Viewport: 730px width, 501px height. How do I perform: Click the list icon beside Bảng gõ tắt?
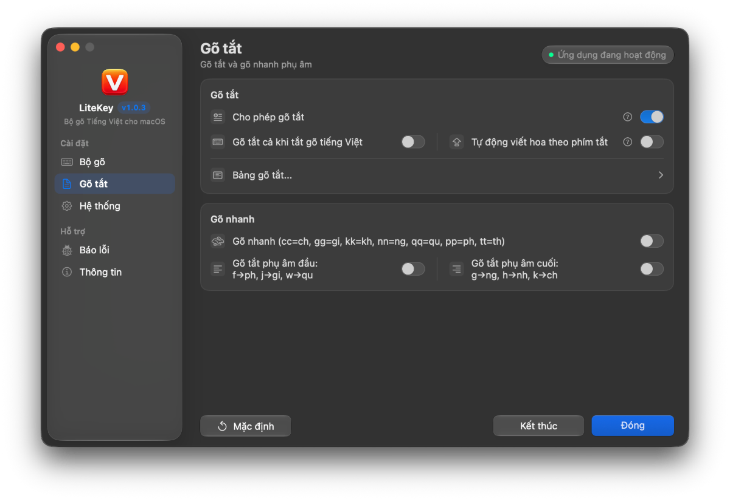[218, 176]
